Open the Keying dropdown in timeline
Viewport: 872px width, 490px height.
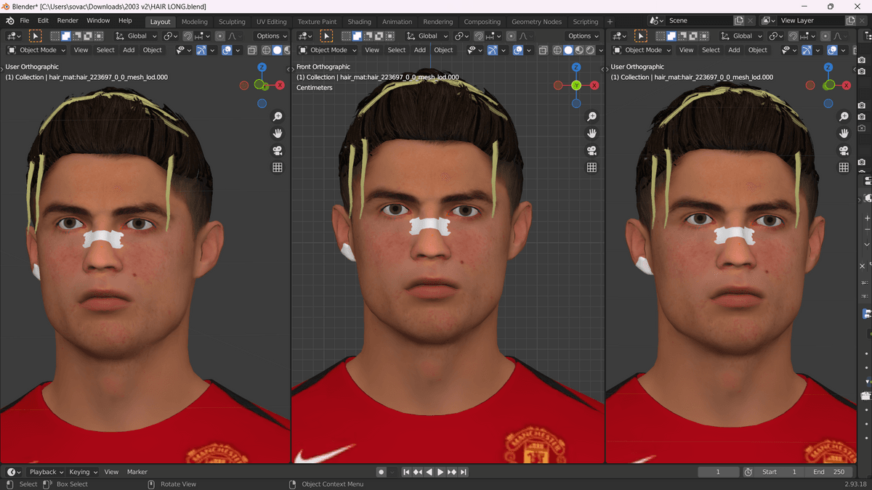point(83,472)
